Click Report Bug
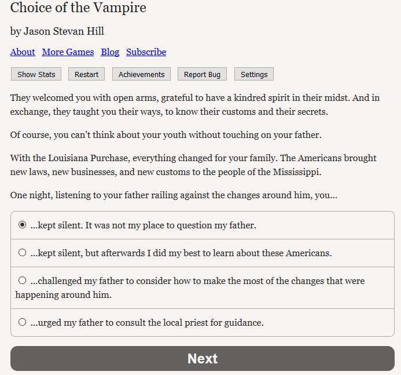Viewport: 401px width, 375px height. tap(202, 74)
